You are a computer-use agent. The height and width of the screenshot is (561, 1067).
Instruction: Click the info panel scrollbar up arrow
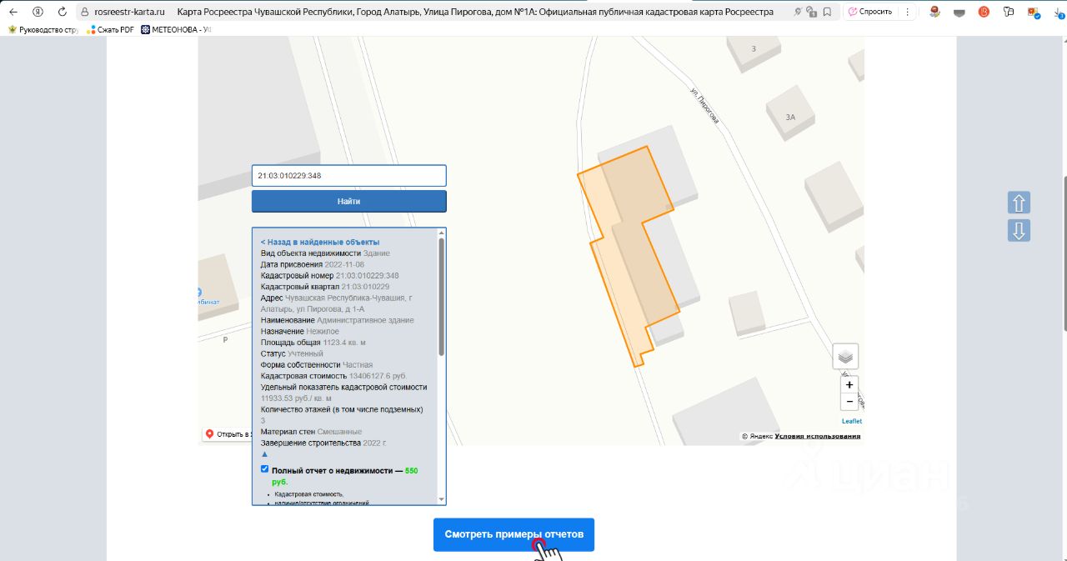442,233
